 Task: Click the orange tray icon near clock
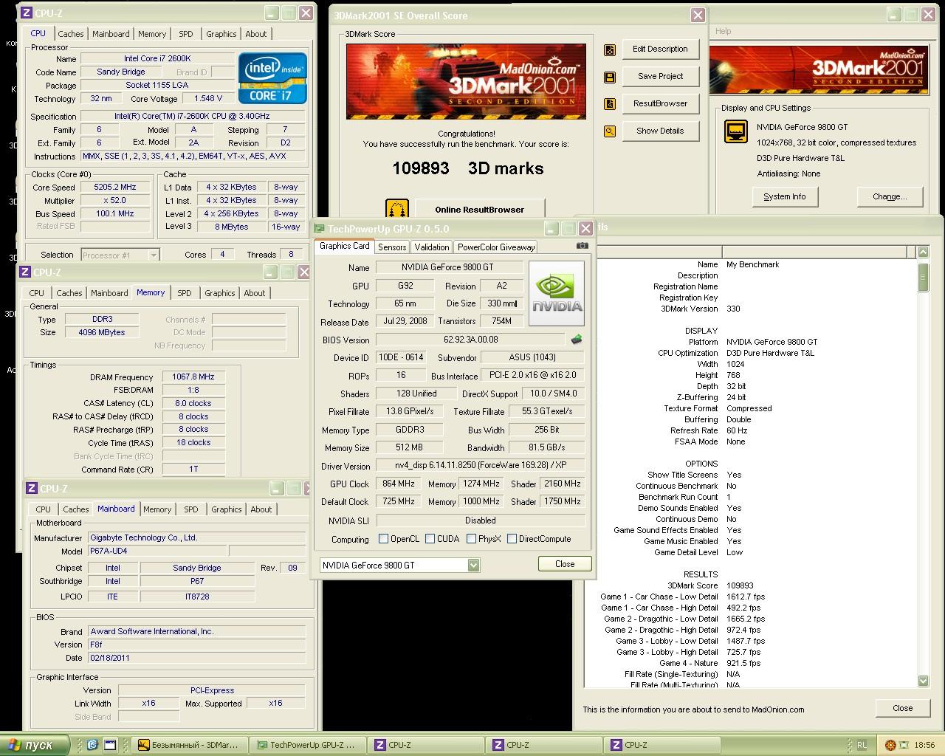pyautogui.click(x=890, y=745)
